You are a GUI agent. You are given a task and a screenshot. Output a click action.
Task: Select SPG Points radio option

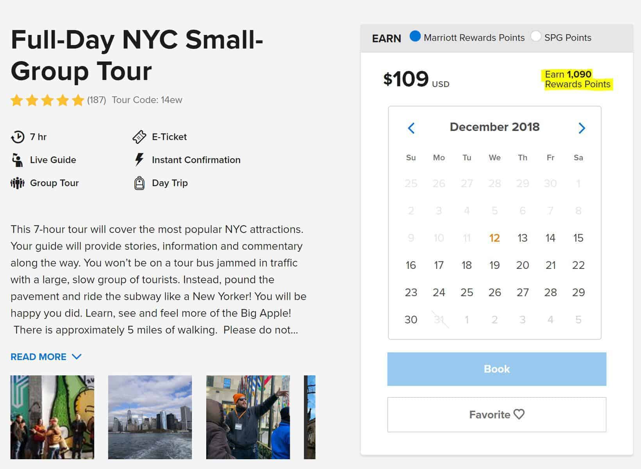536,37
